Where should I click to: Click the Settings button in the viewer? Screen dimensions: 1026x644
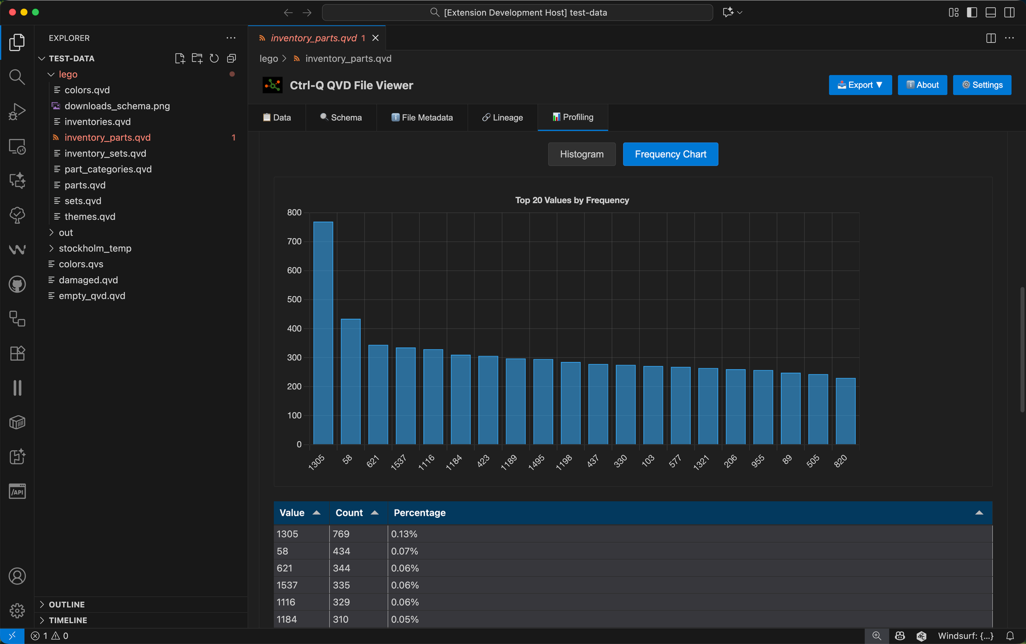pyautogui.click(x=981, y=85)
